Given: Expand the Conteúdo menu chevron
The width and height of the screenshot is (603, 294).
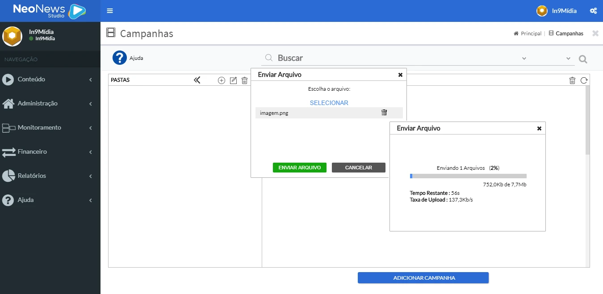Looking at the screenshot, I should [91, 80].
